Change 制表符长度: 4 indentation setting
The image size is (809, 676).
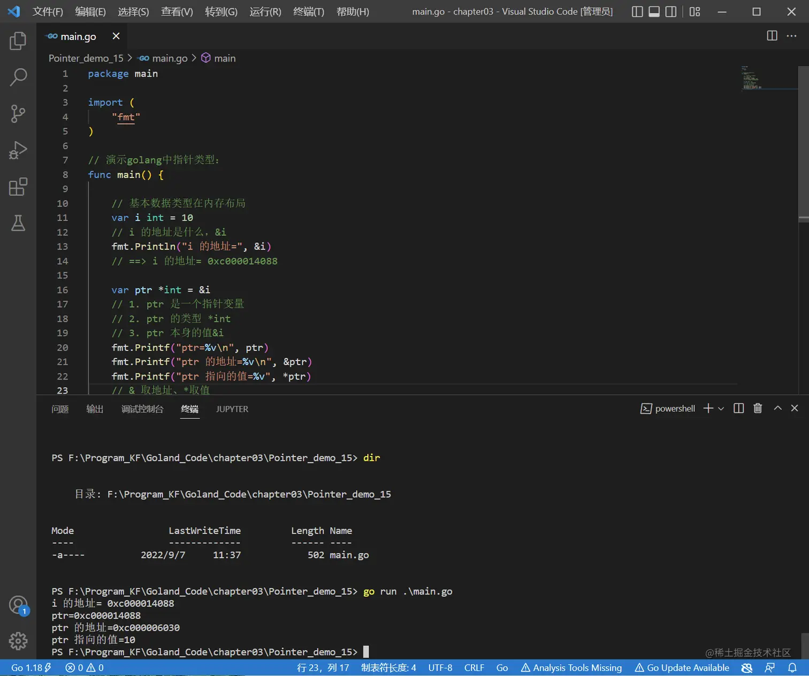click(388, 667)
